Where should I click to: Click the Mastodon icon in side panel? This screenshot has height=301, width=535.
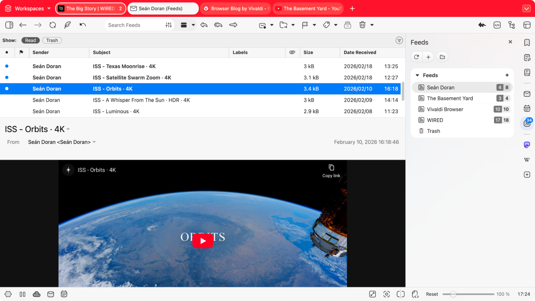tap(527, 145)
